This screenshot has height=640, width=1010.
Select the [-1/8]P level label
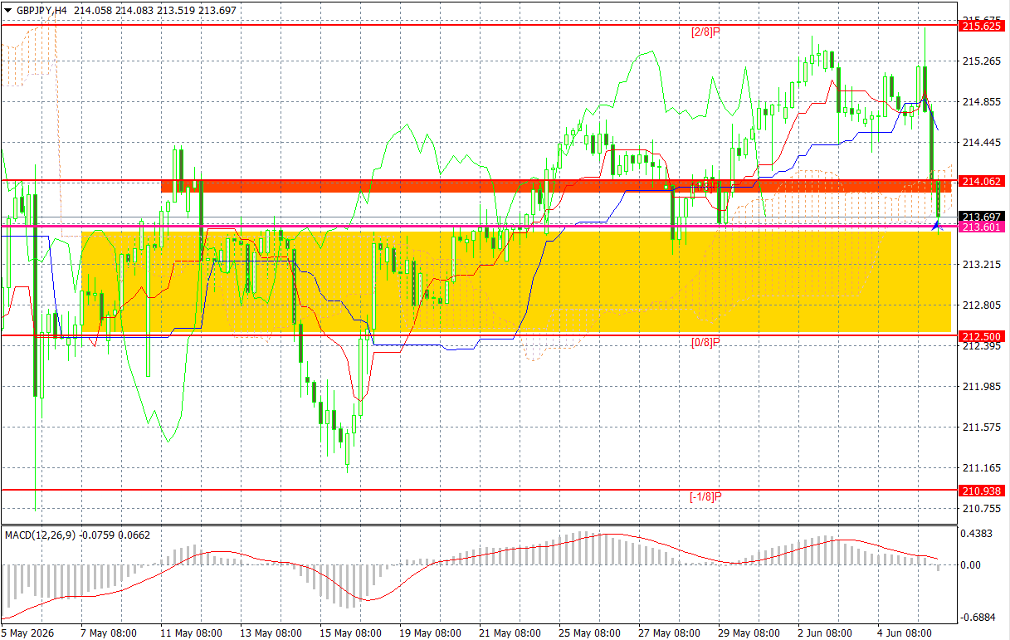tap(705, 496)
